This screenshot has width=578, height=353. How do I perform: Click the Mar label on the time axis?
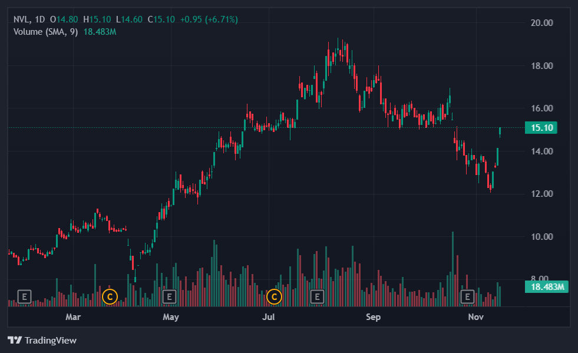[73, 317]
